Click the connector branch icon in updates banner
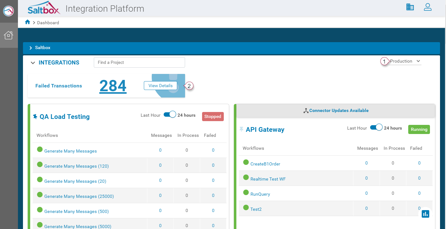Viewport: 446px width, 229px height. (306, 111)
